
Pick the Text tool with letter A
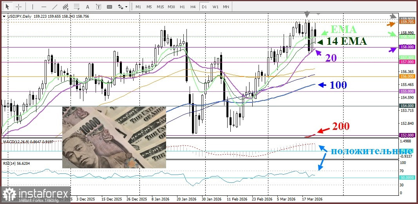[88, 7]
